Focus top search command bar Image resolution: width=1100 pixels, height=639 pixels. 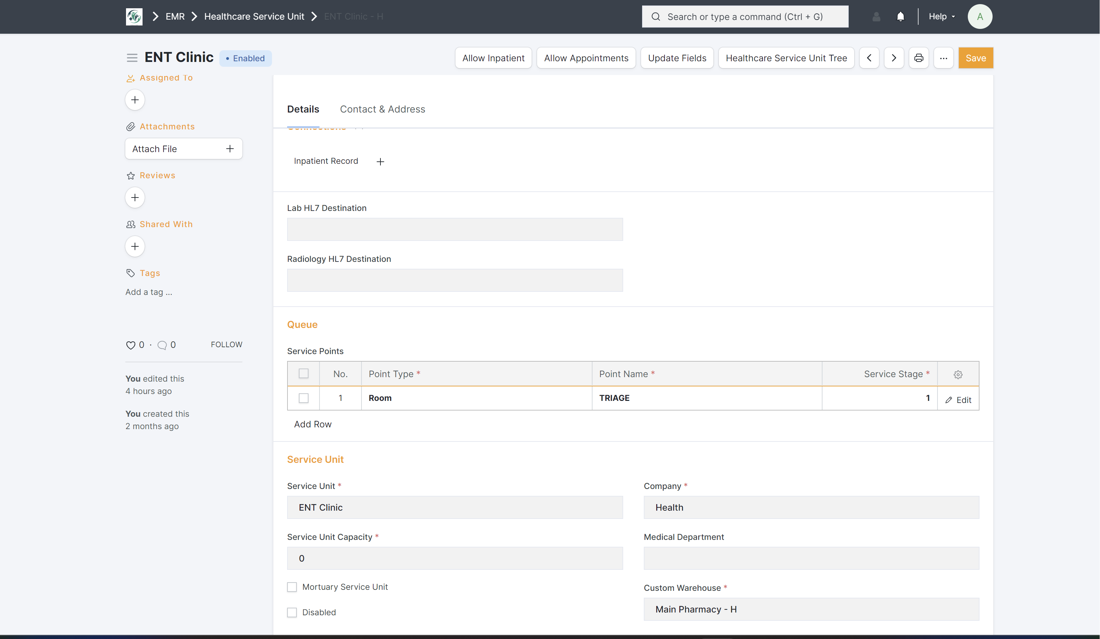745,17
